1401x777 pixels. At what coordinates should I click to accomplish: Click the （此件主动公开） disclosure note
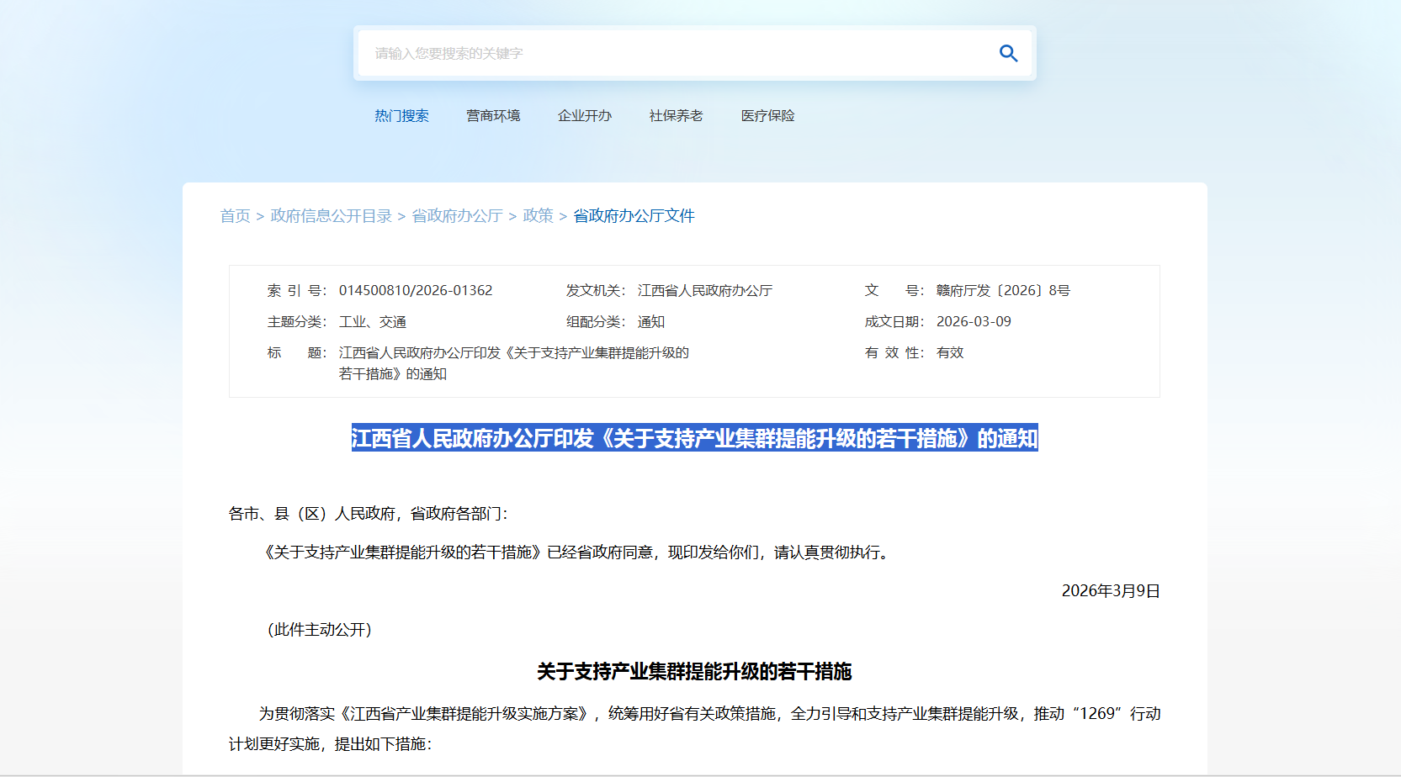pos(319,630)
